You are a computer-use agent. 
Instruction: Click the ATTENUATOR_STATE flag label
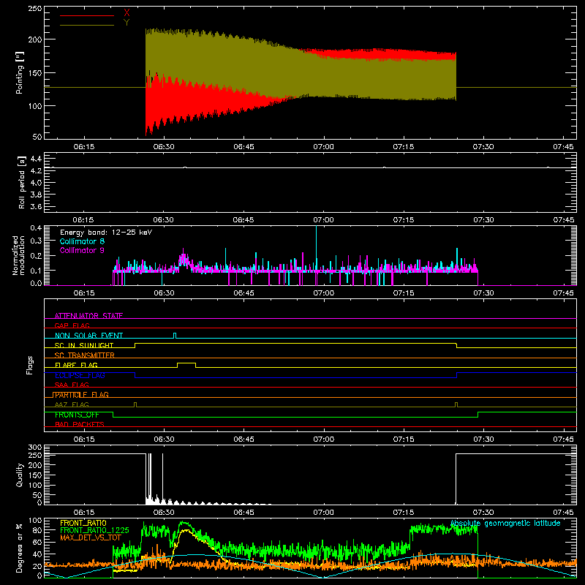88,316
